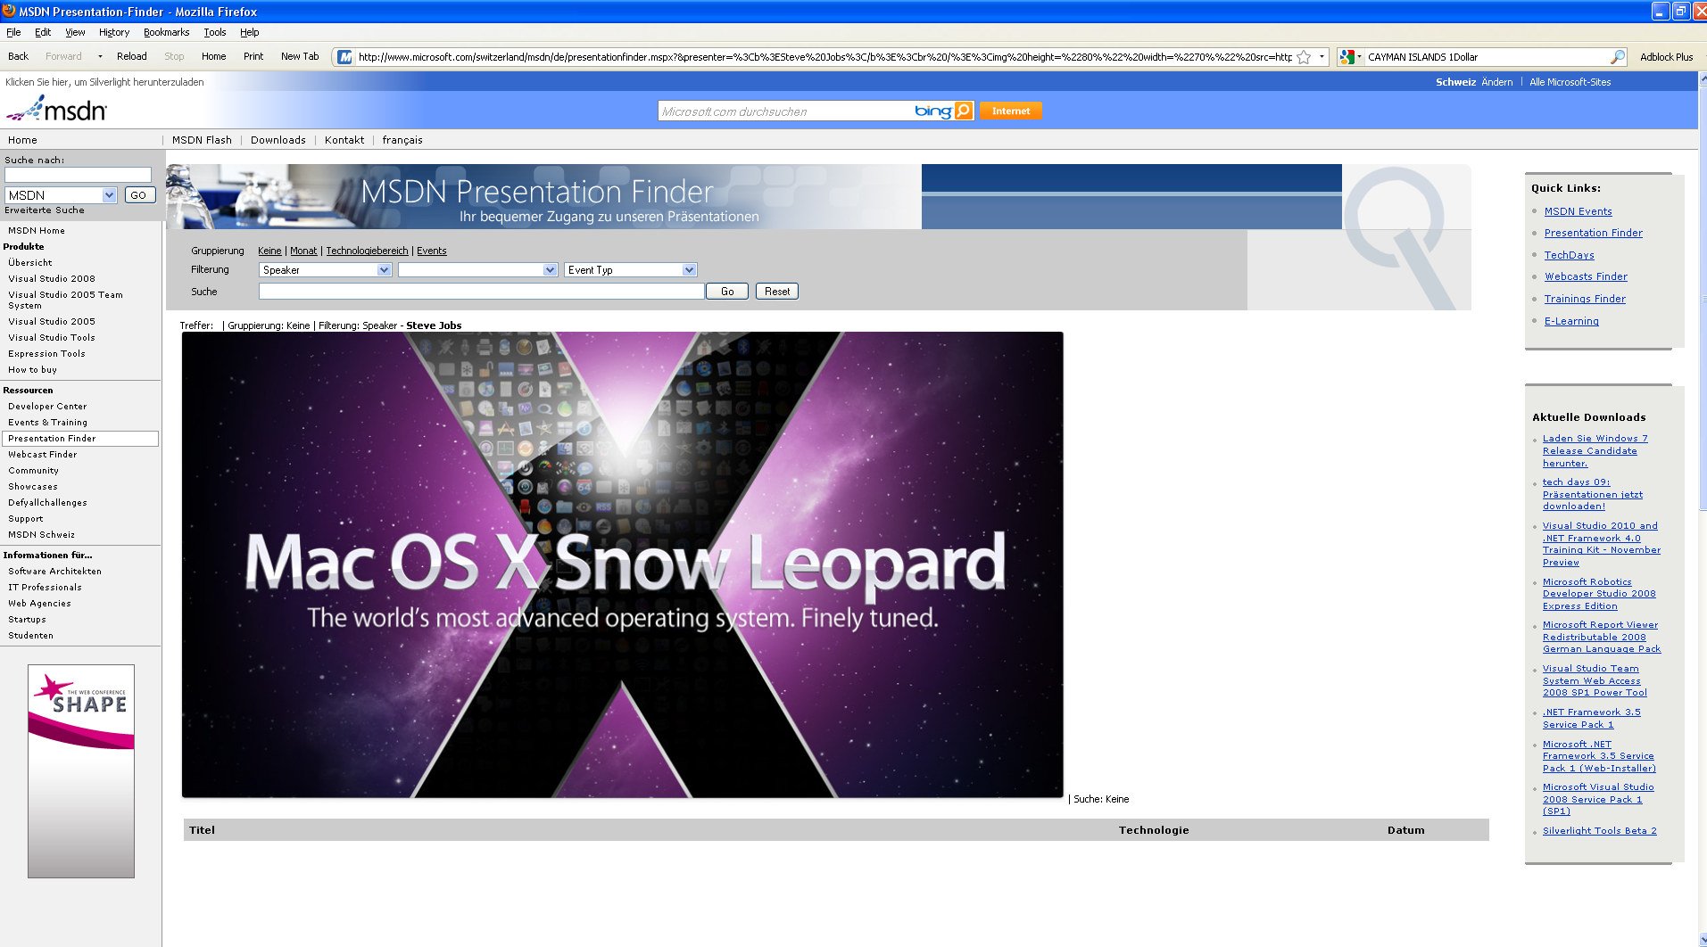Click the site favicon in the address bar
Image resolution: width=1707 pixels, height=947 pixels.
[344, 57]
